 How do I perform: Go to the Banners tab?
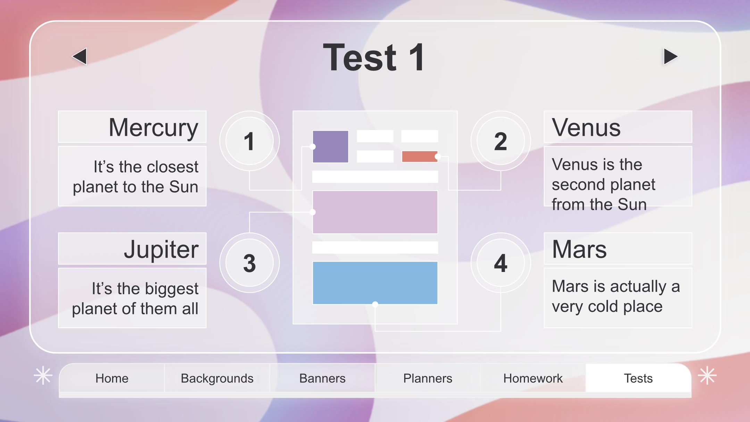[322, 378]
